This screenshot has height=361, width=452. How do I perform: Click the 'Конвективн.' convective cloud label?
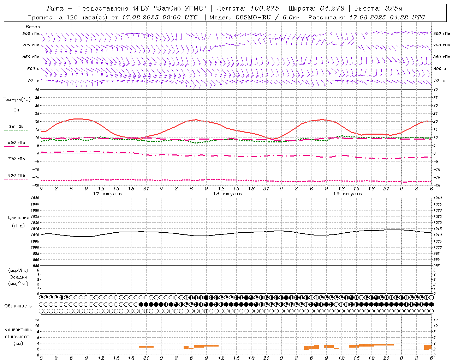click(x=18, y=330)
